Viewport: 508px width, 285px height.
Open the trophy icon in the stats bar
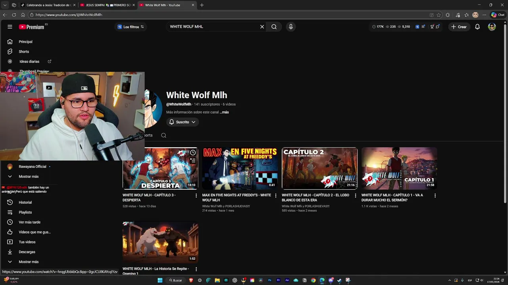pyautogui.click(x=432, y=27)
